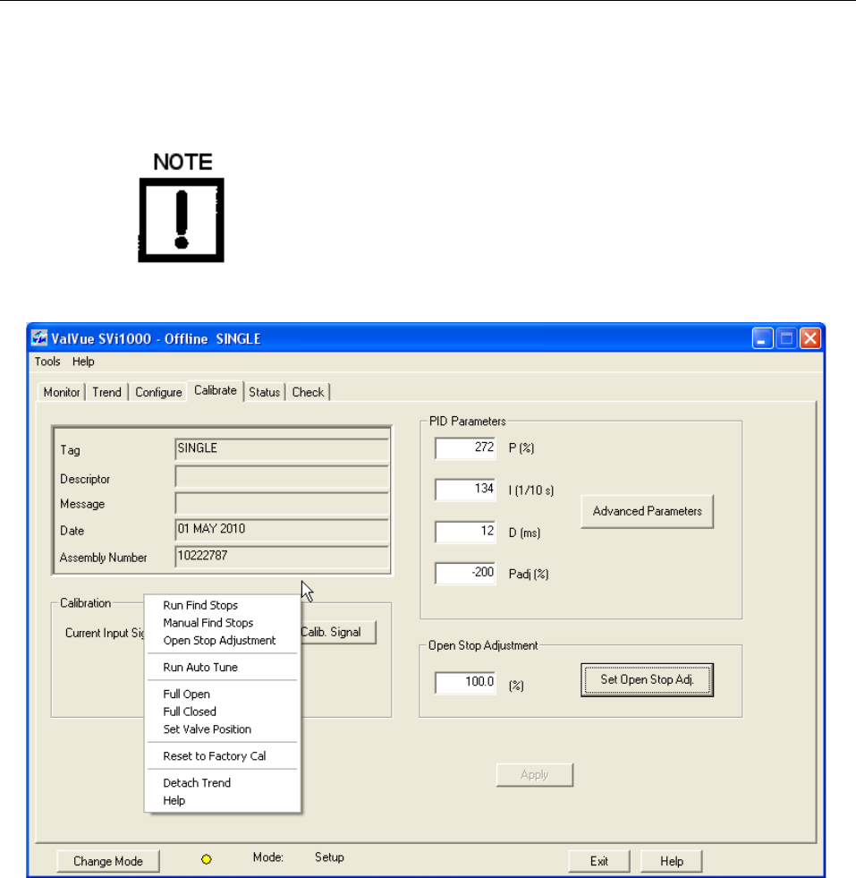This screenshot has width=856, height=878.
Task: Choose Reset to Factory Cal
Action: click(223, 756)
